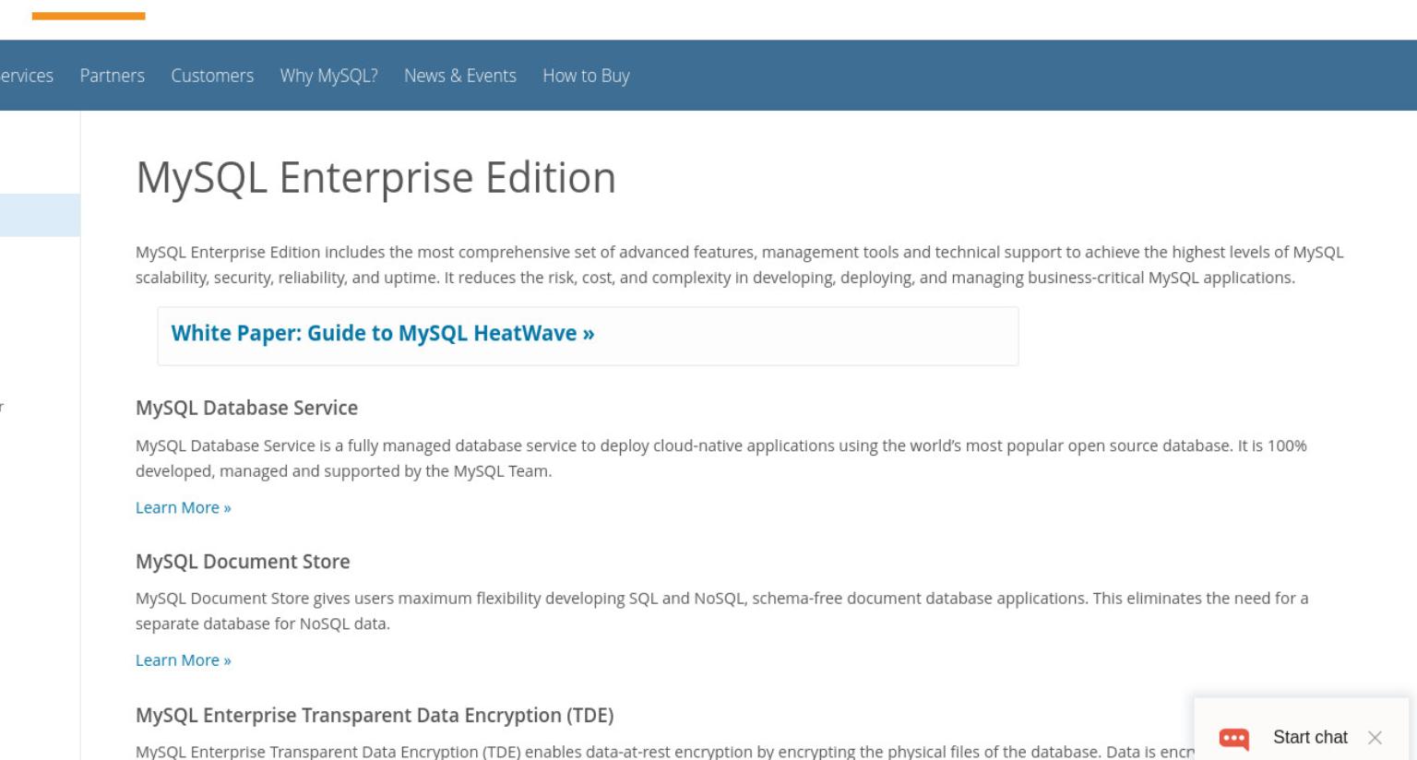Viewport: 1417px width, 760px height.
Task: Click the MySQL Document Store heading
Action: pos(243,562)
